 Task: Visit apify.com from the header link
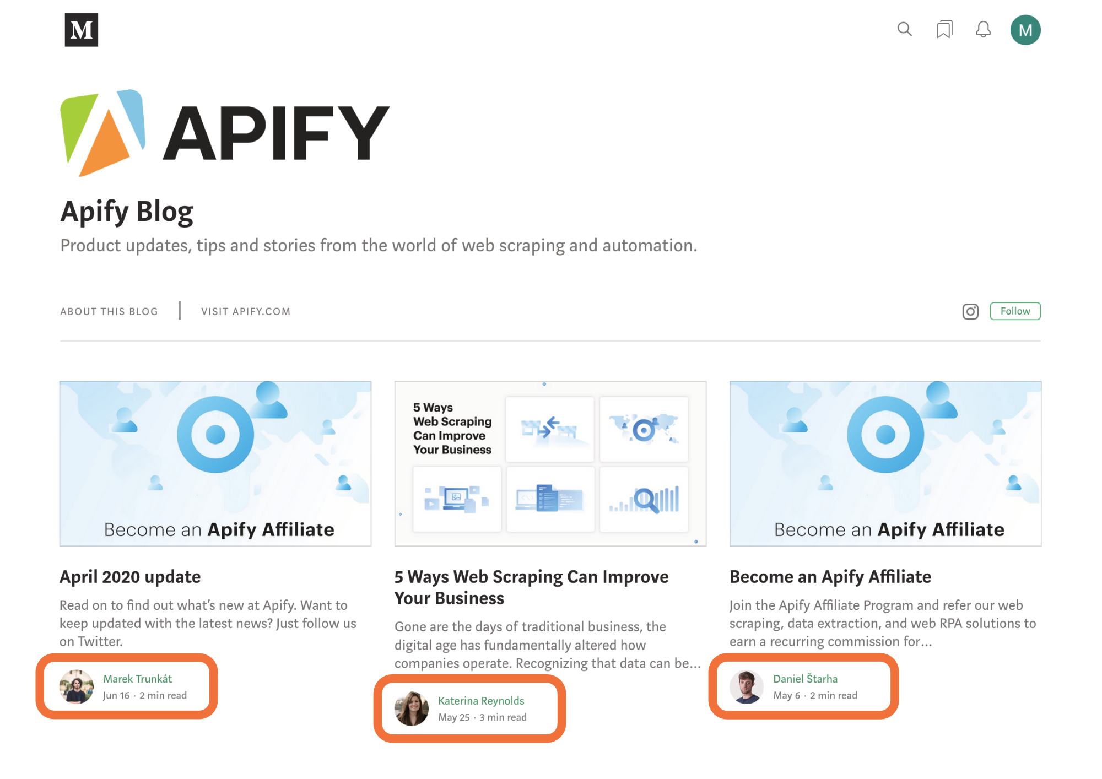coord(245,311)
